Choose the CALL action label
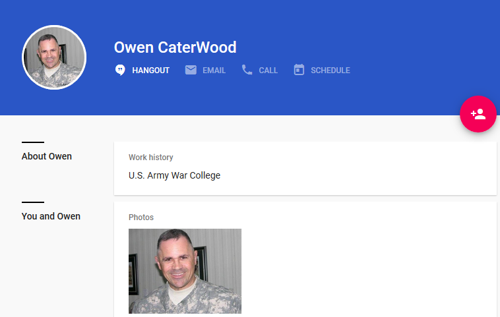Viewport: 500px width, 317px height. point(268,71)
